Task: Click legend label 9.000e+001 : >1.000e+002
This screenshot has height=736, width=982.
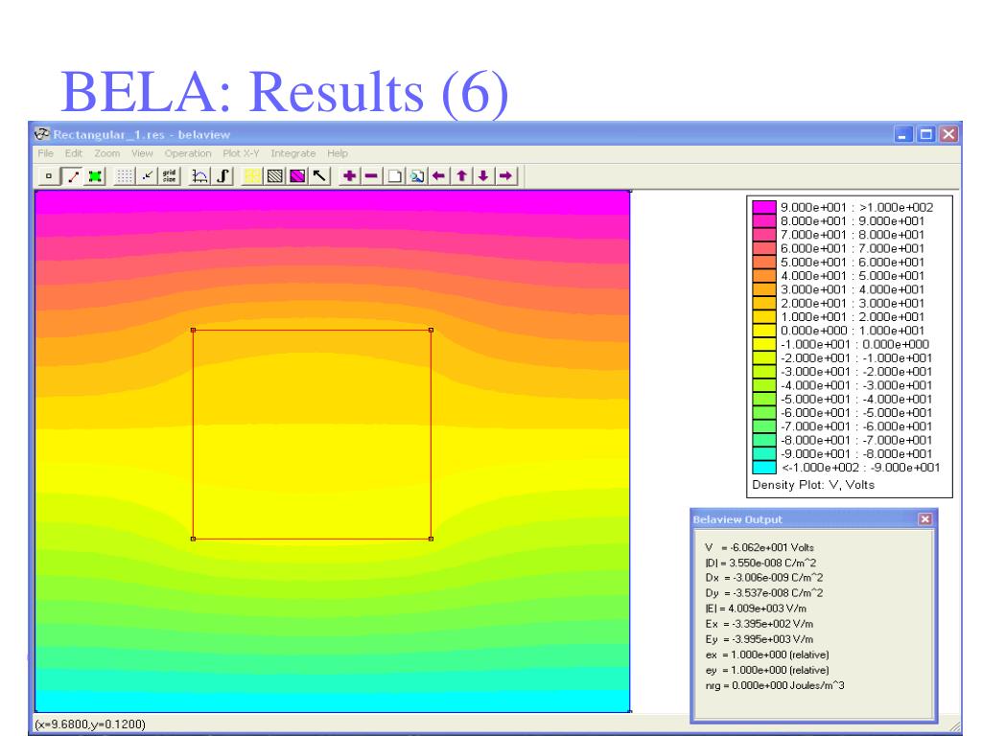Action: (x=856, y=207)
